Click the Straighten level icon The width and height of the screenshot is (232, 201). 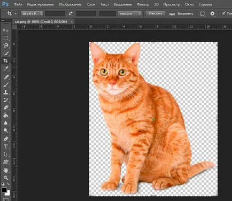(x=172, y=14)
